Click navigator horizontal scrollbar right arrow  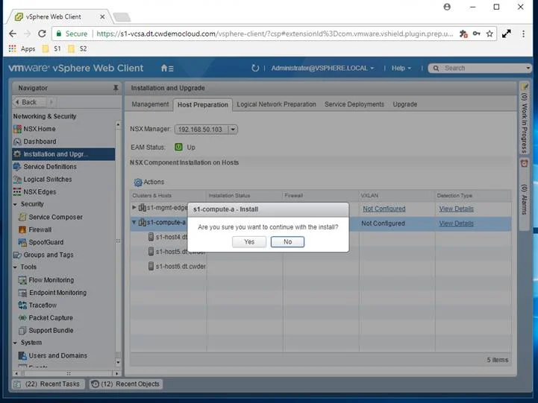point(117,373)
